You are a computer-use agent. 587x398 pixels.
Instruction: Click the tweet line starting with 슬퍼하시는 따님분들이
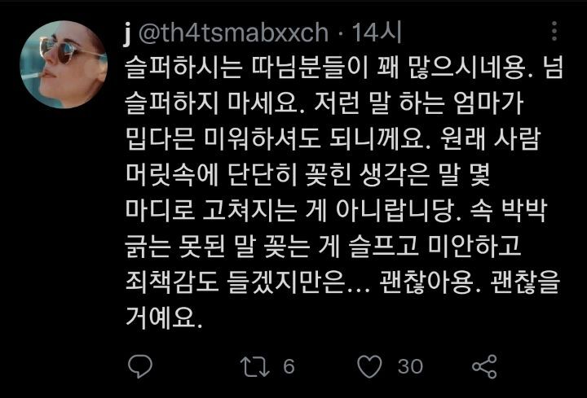[344, 68]
